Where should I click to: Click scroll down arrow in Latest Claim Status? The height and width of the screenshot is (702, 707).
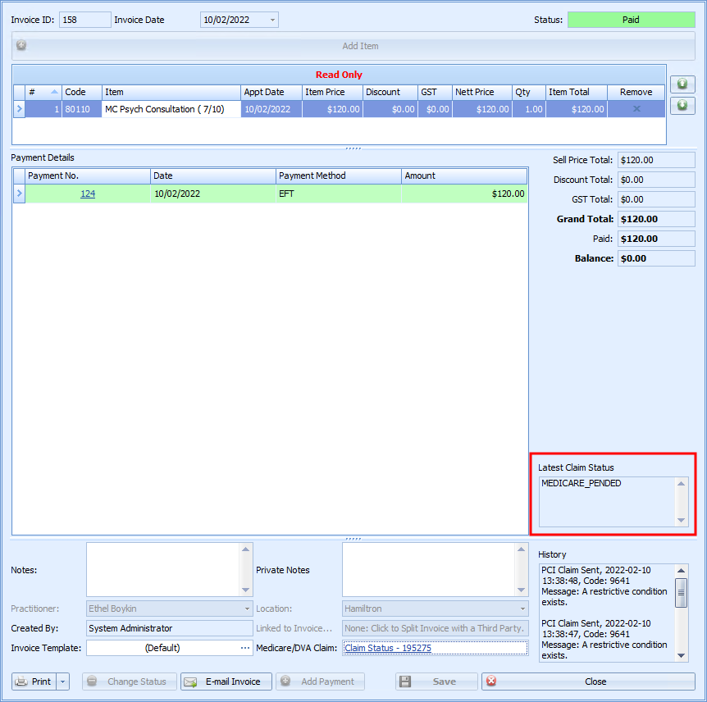[681, 520]
